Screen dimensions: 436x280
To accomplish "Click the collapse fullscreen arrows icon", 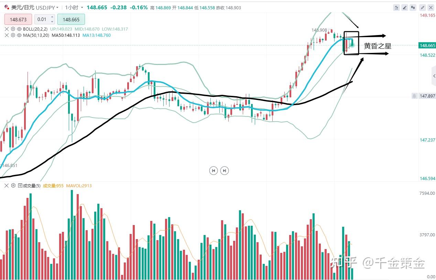I will (423, 7).
